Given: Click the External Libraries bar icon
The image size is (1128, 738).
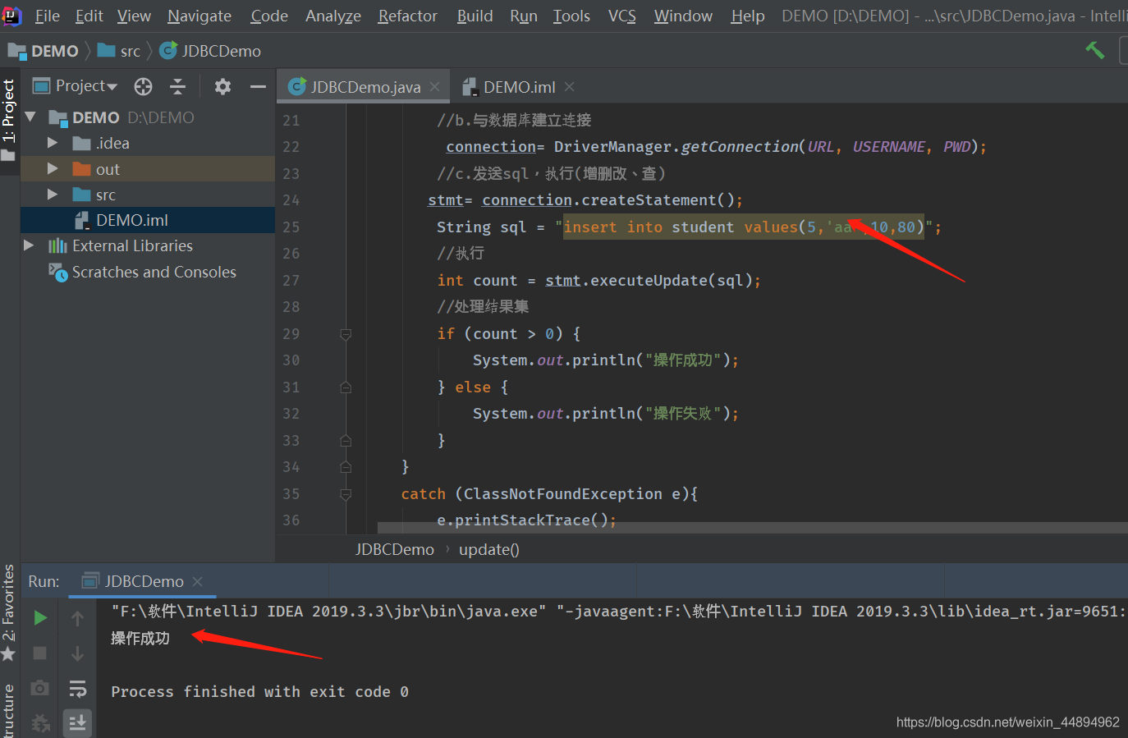Looking at the screenshot, I should [57, 245].
